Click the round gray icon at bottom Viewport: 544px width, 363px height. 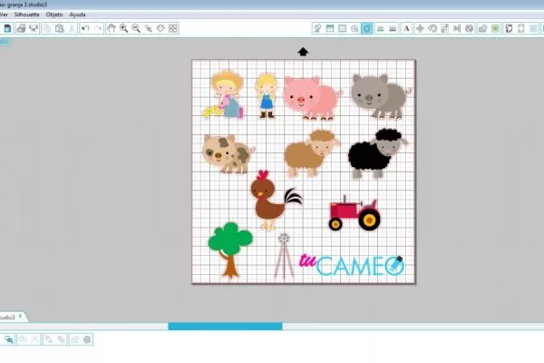click(87, 339)
